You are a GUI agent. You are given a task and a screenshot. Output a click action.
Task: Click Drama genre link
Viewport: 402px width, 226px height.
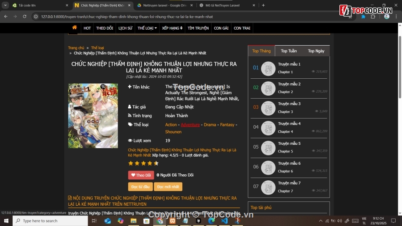210,125
